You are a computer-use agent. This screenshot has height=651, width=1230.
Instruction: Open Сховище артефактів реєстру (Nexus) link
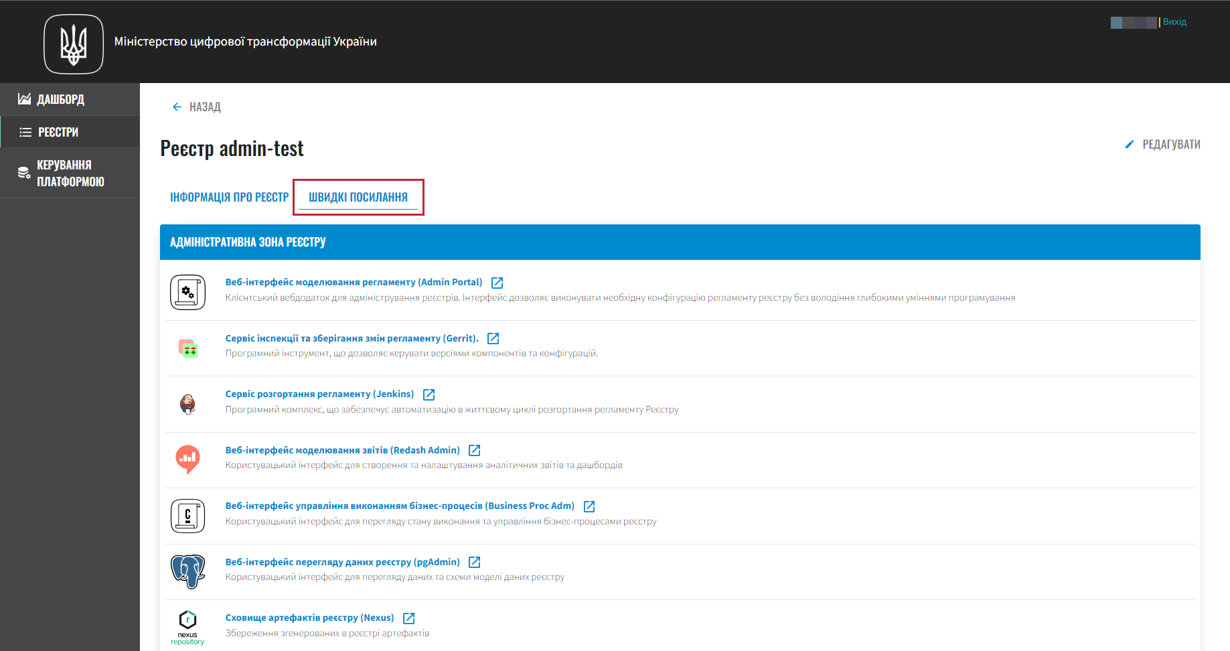[x=309, y=618]
